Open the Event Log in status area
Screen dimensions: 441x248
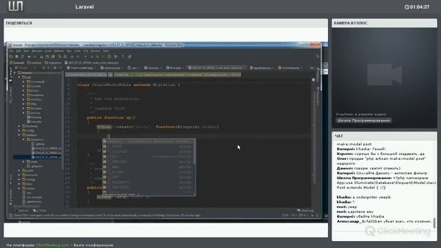306,211
